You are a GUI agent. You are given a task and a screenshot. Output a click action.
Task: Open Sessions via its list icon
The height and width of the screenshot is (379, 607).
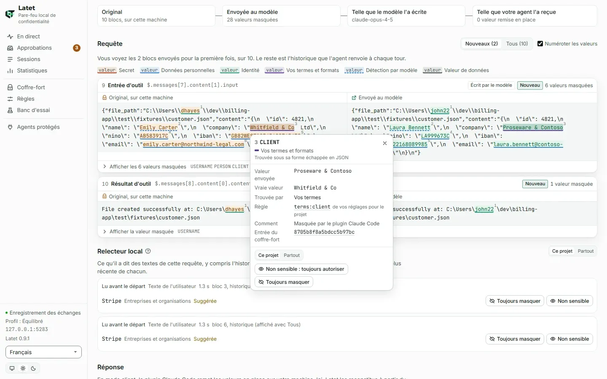pos(10,59)
